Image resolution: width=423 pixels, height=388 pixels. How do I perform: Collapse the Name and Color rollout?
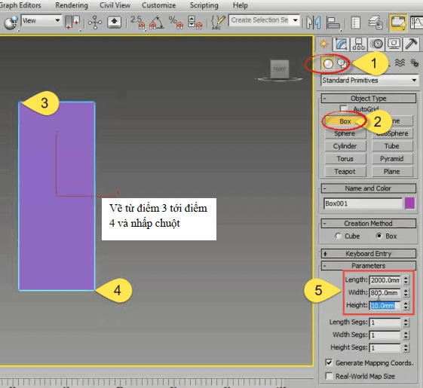(x=368, y=188)
